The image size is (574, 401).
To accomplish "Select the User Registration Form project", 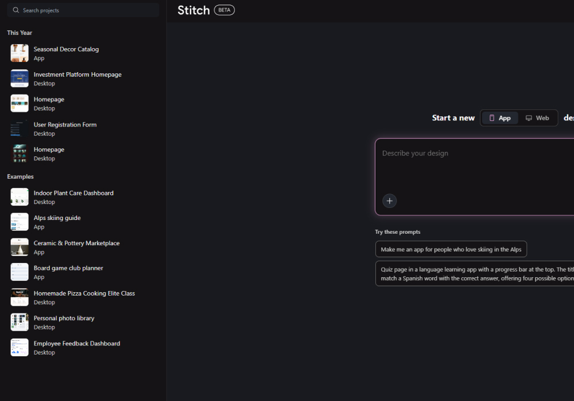I will 65,125.
